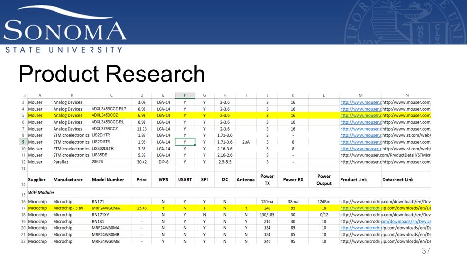Click the Antenna header cell
467x263 pixels.
[x=246, y=180]
